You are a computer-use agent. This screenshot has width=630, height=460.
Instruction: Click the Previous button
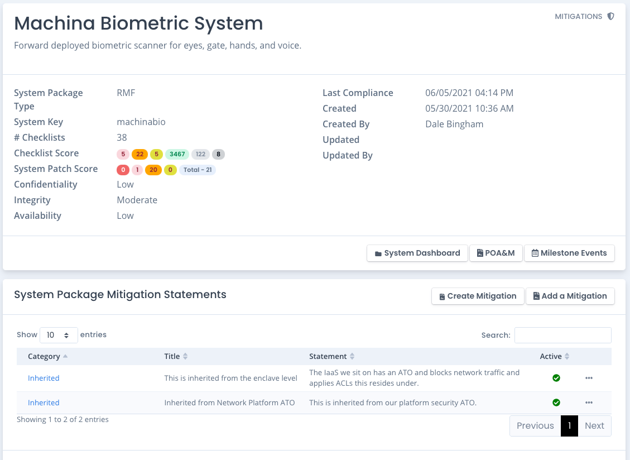[x=535, y=425]
